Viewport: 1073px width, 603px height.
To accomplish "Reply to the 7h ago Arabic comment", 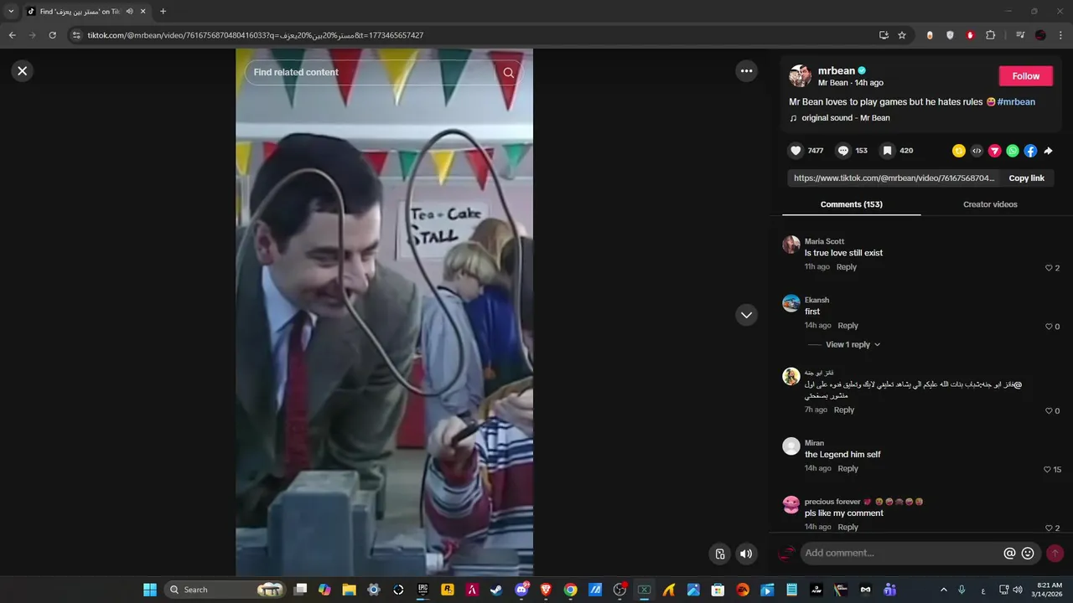I will pos(844,410).
